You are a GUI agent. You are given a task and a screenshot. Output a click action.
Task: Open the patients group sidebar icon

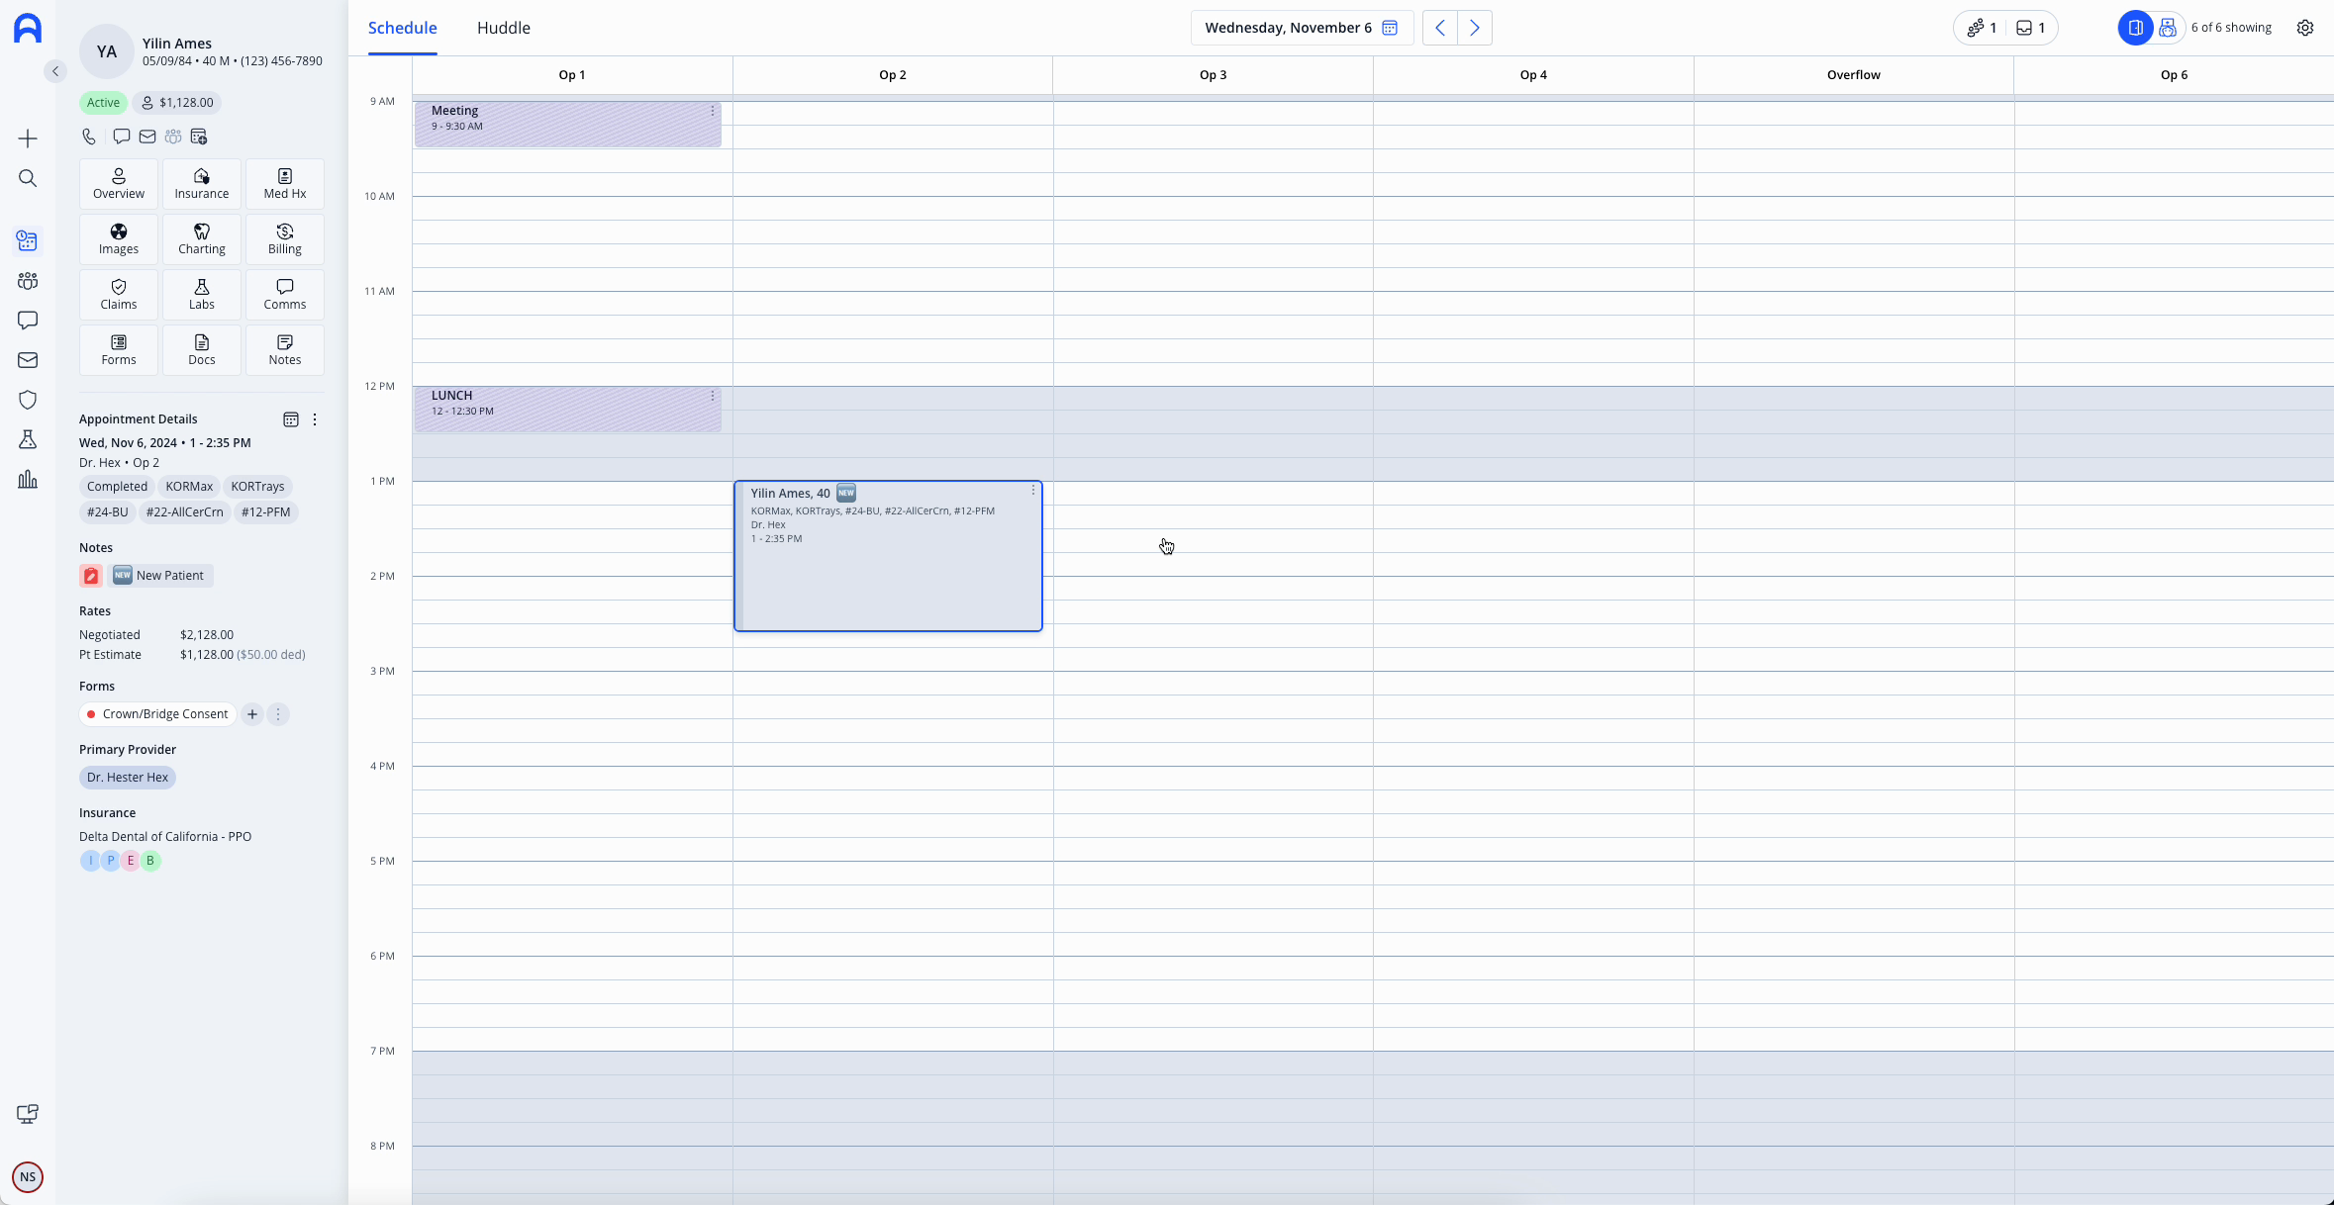(x=28, y=281)
